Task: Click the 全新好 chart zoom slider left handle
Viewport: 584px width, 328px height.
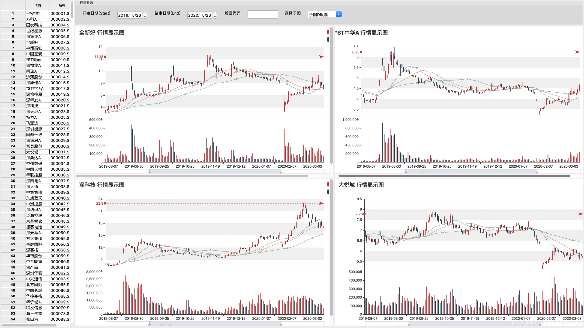Action: [x=149, y=173]
